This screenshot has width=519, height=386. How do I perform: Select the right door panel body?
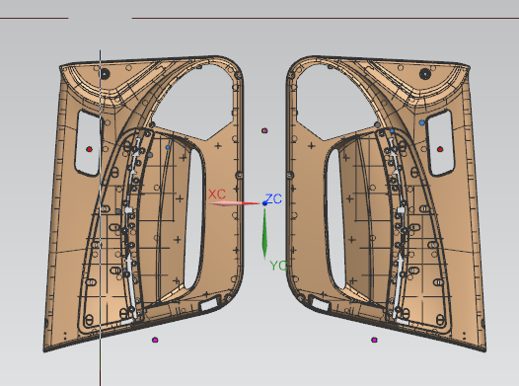[386, 203]
